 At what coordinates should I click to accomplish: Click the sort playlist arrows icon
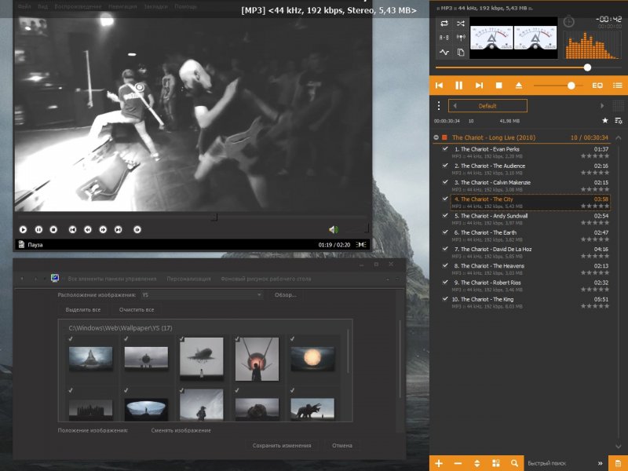[x=476, y=463]
